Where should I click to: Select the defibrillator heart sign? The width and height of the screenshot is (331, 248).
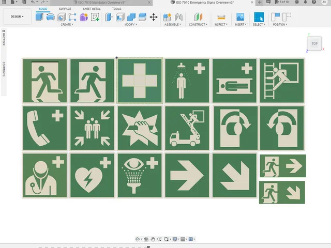pyautogui.click(x=92, y=175)
